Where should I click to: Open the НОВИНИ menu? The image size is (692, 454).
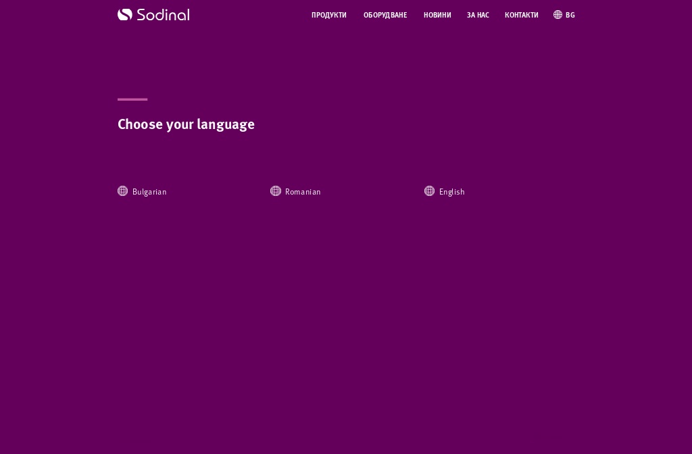[x=437, y=15]
